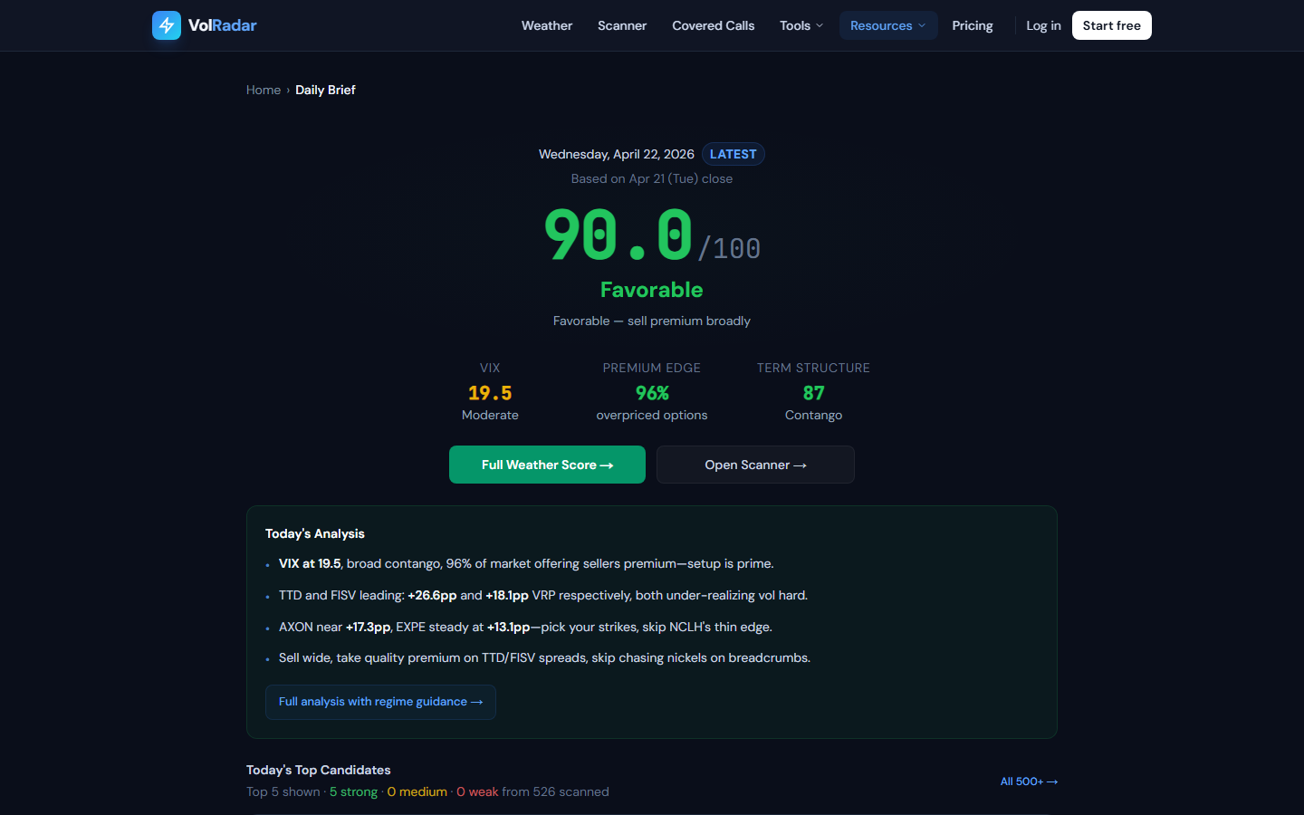This screenshot has width=1304, height=815.
Task: Click the VolRadar lightning bolt logo icon
Action: (x=167, y=25)
